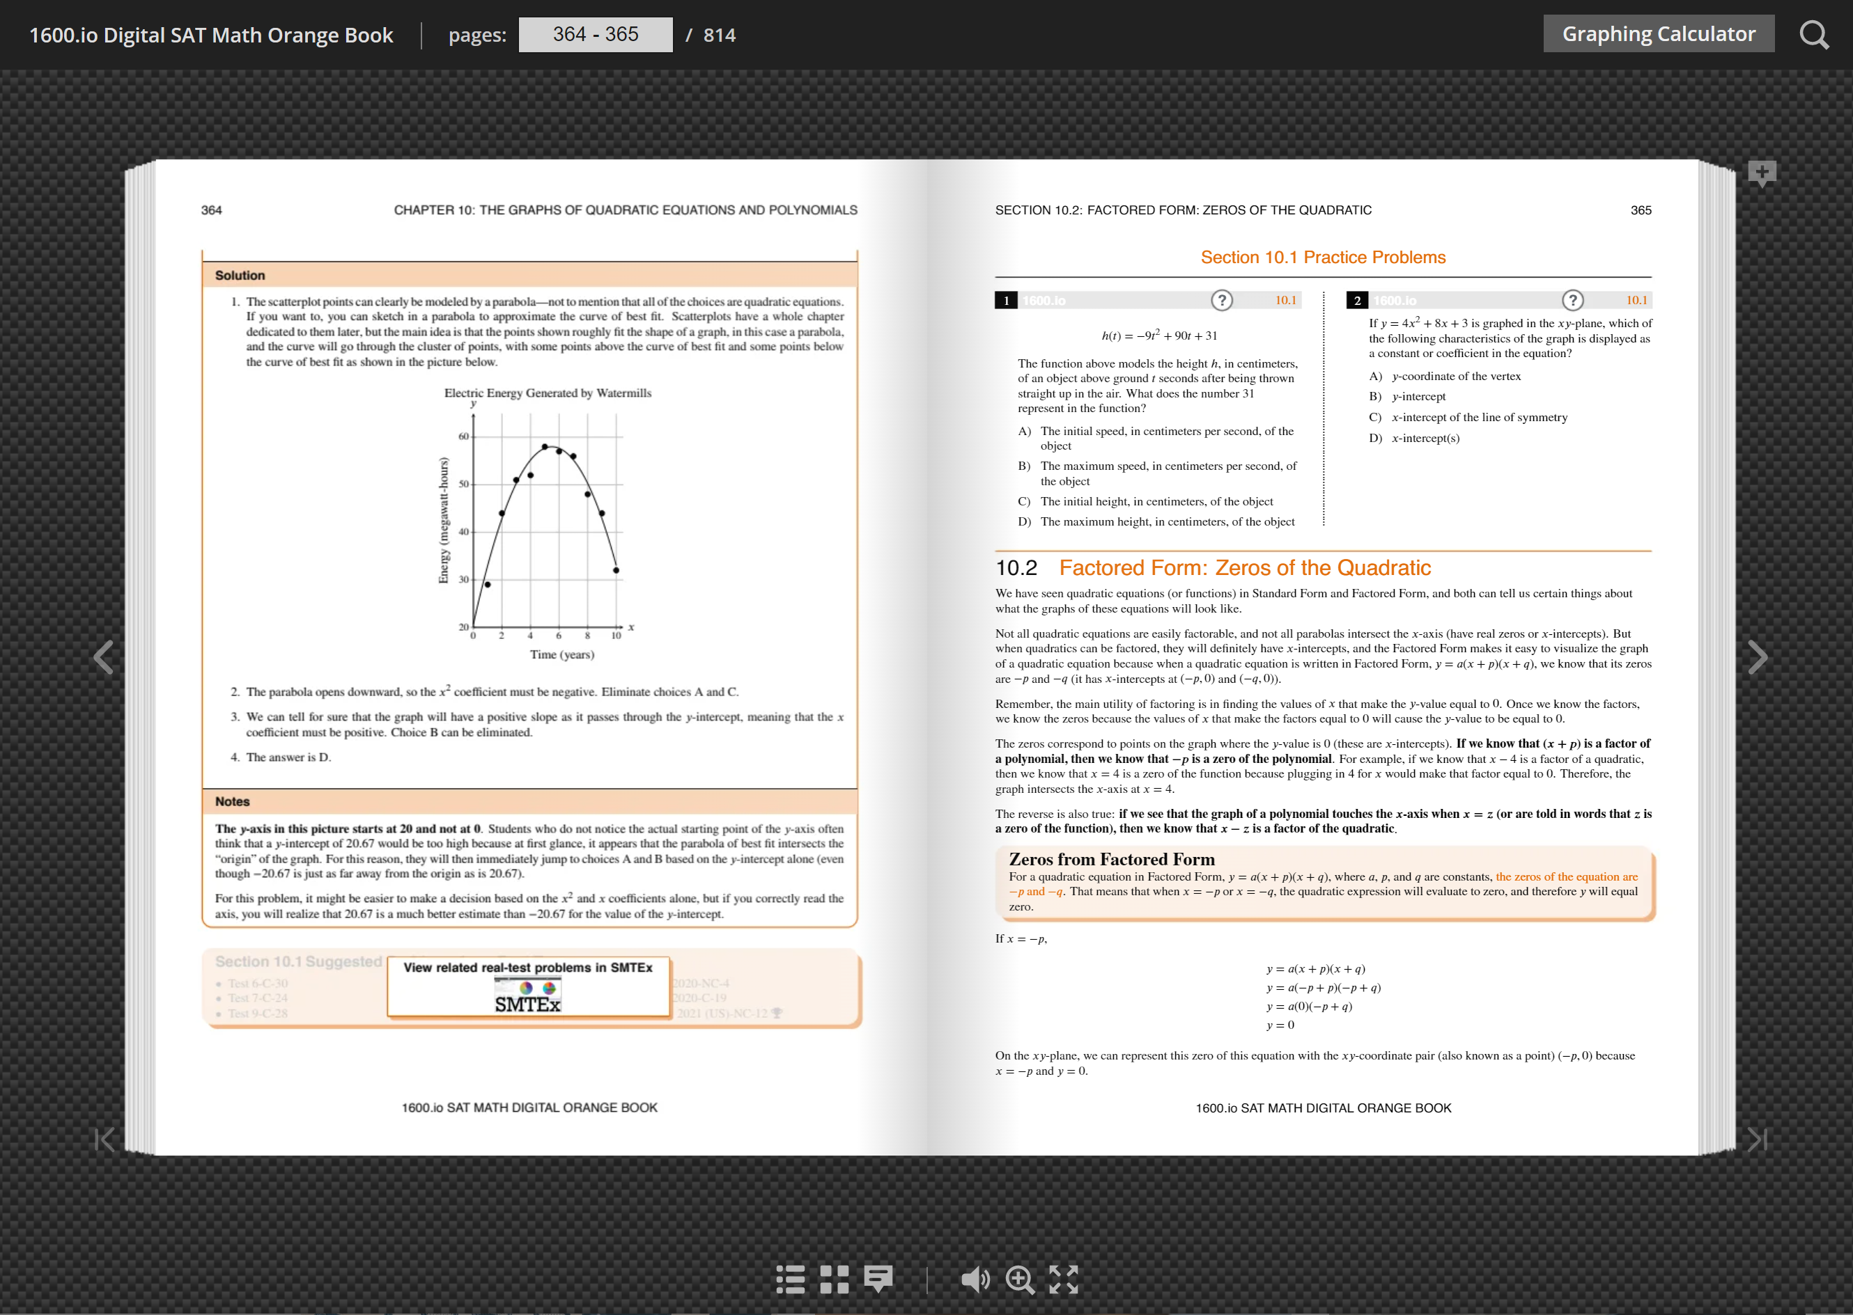Click the Test 6-C-30 suggested item
1853x1315 pixels.
click(x=257, y=983)
